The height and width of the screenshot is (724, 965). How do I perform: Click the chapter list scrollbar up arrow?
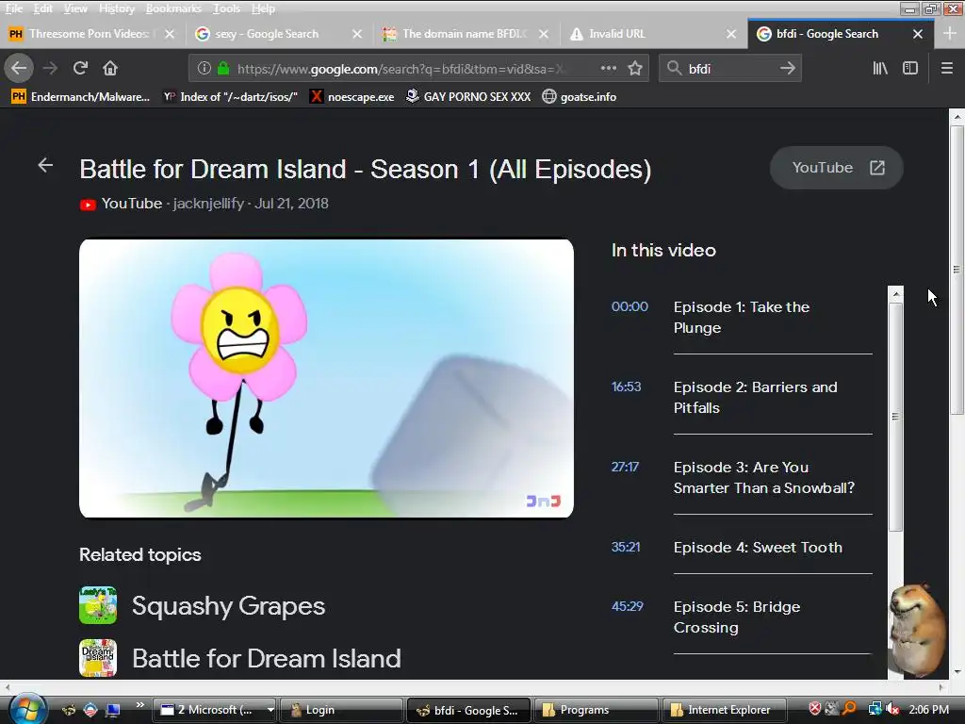[896, 294]
